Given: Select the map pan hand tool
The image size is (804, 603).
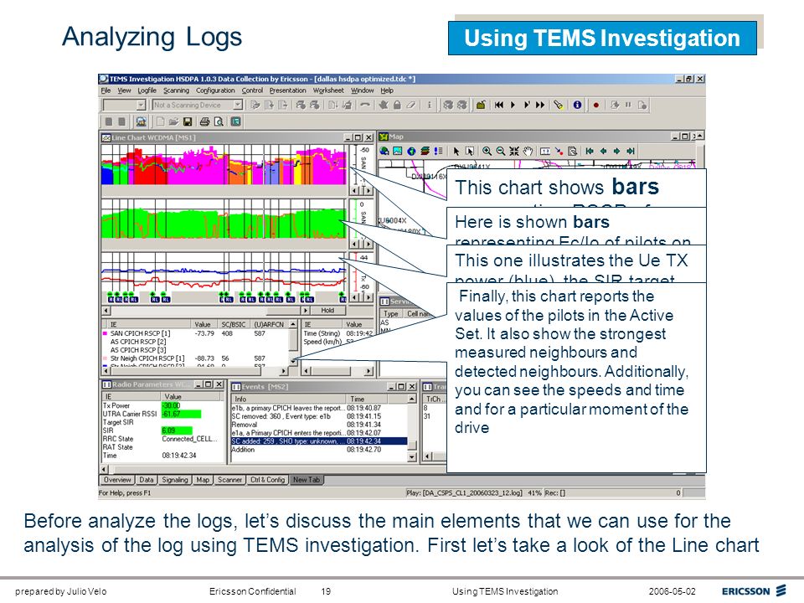Looking at the screenshot, I should click(528, 152).
